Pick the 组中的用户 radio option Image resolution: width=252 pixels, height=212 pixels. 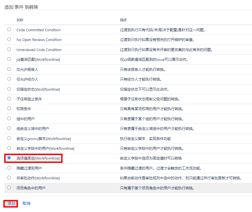click(x=9, y=119)
